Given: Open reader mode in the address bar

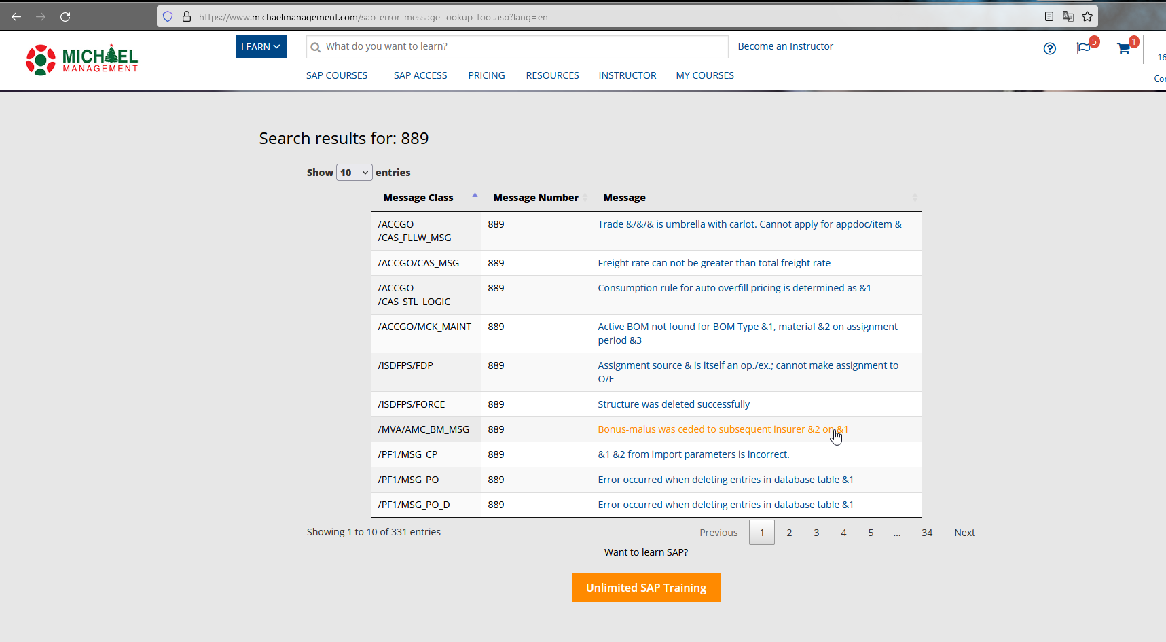Looking at the screenshot, I should [x=1049, y=16].
